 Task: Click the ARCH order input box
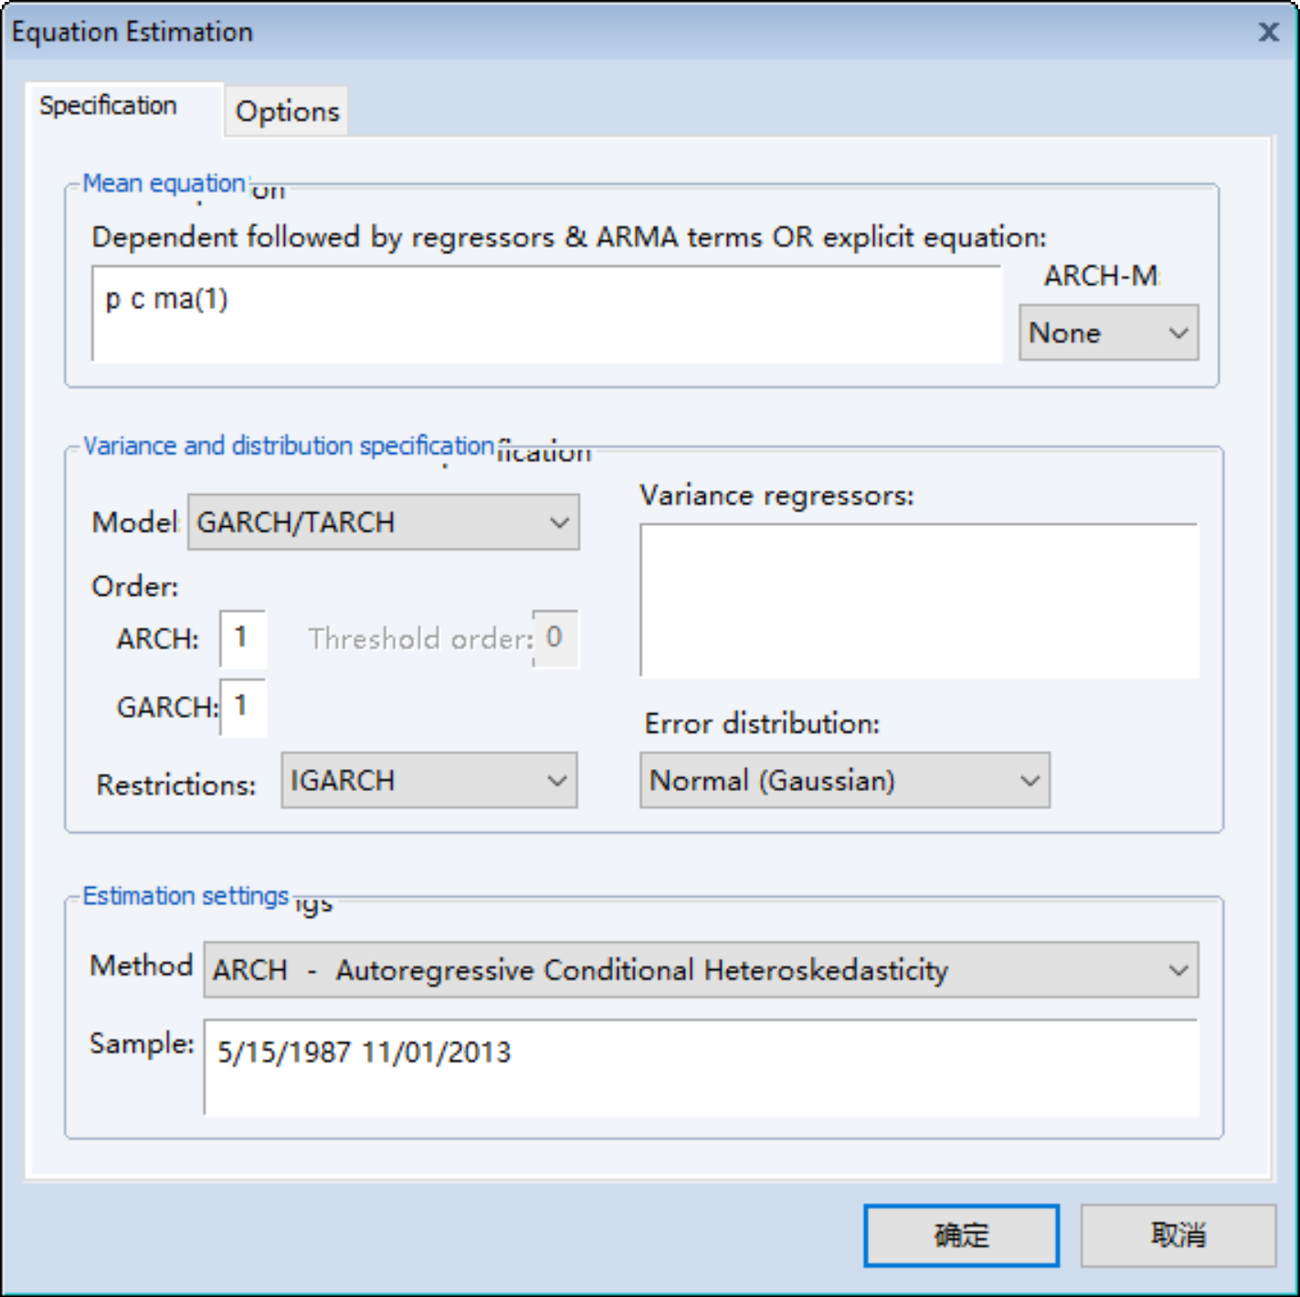point(242,638)
